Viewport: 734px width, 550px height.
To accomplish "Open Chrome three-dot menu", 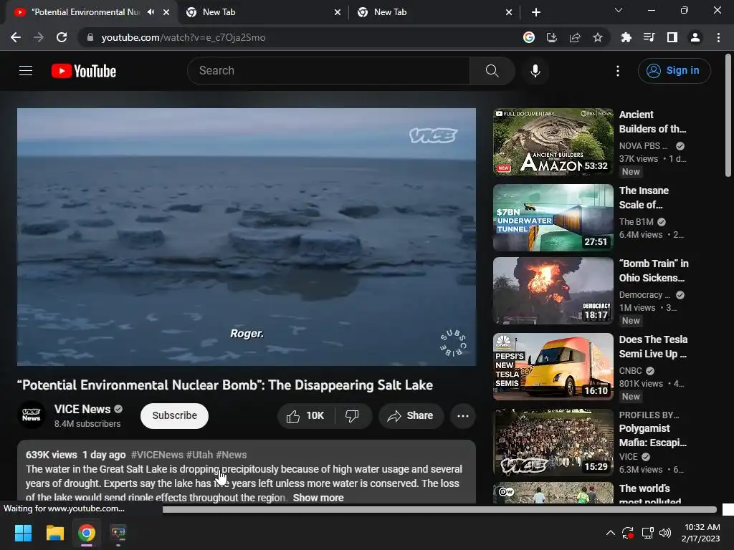I will click(718, 37).
